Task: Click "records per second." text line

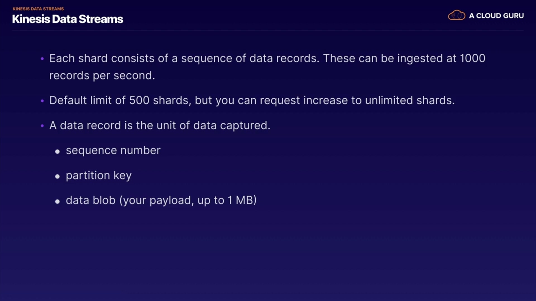Action: click(102, 76)
